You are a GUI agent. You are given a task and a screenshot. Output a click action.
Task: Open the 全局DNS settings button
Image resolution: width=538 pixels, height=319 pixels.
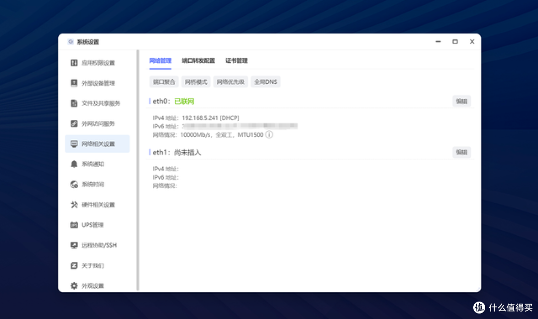266,82
